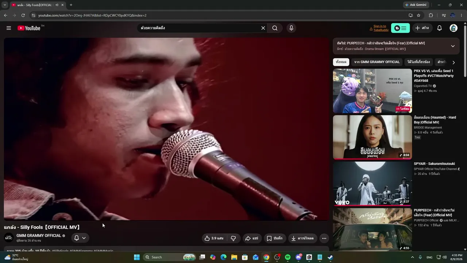The height and width of the screenshot is (263, 467).
Task: Show more filter chips with right arrow
Action: [x=454, y=62]
